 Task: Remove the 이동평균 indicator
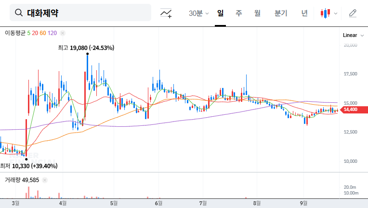[63, 33]
